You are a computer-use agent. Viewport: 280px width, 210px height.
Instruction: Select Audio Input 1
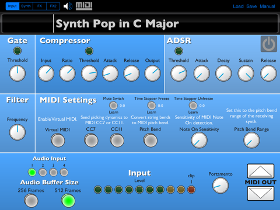click(x=32, y=172)
